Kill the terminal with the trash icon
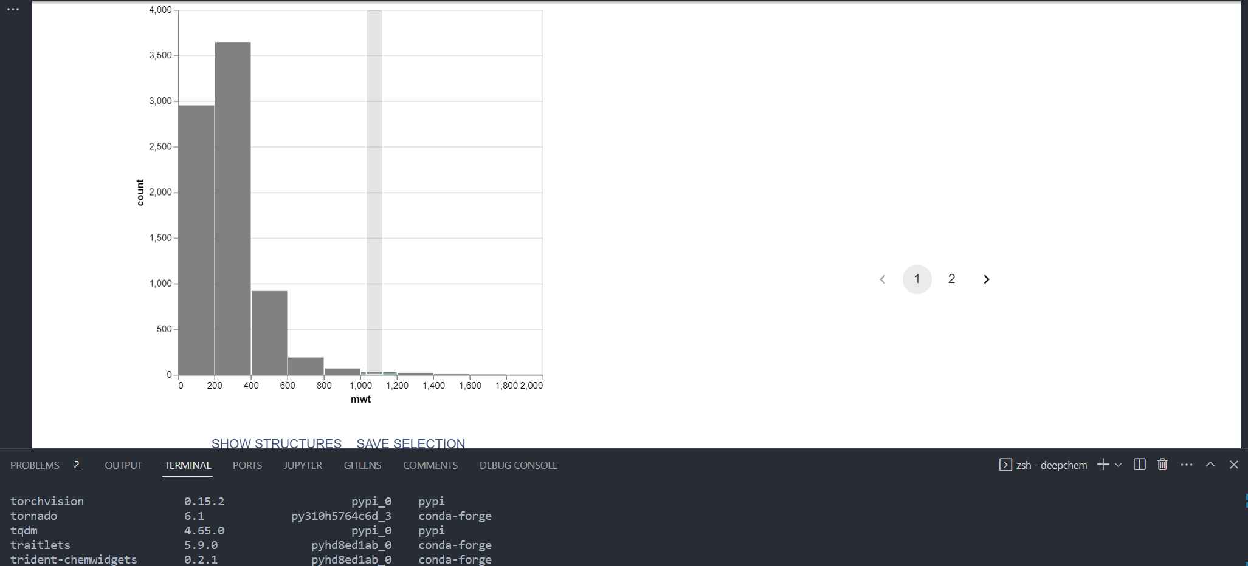This screenshot has width=1248, height=566. [x=1162, y=465]
